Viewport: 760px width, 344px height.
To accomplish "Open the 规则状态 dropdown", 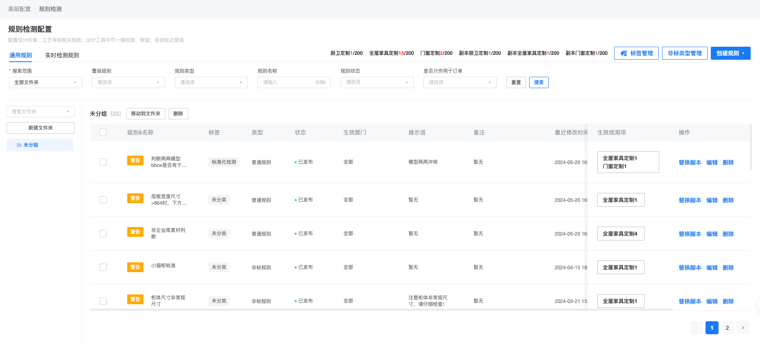I will point(377,82).
